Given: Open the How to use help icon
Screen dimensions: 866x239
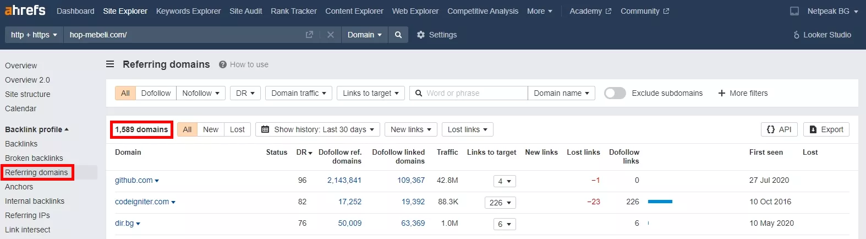Looking at the screenshot, I should [x=223, y=64].
